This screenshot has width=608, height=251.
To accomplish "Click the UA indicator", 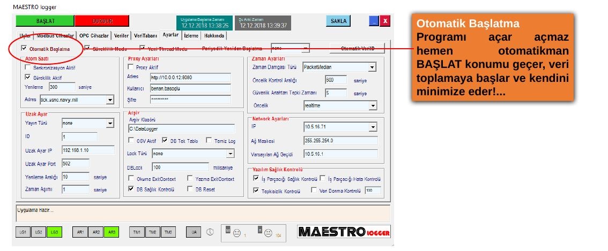I will pyautogui.click(x=194, y=232).
